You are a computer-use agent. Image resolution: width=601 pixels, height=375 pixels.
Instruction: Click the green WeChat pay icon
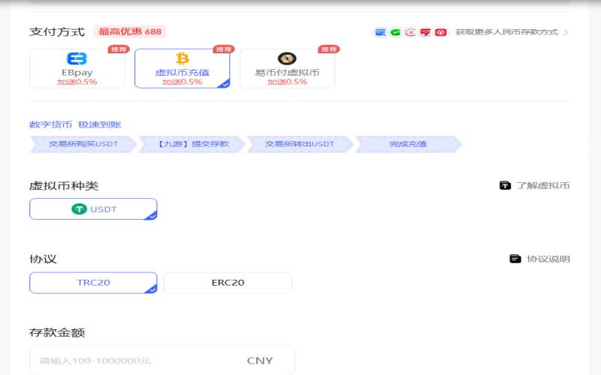coord(395,32)
